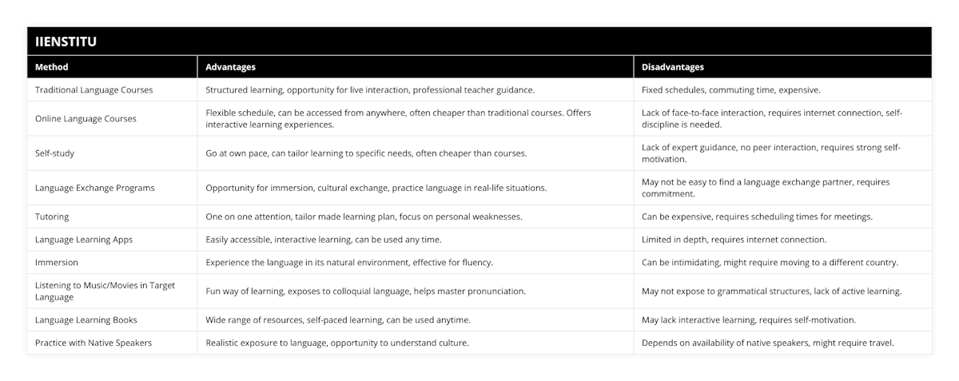Click the "Can be intimidating" disadvantages cell
Viewport: 959px width, 381px height.
click(x=770, y=262)
